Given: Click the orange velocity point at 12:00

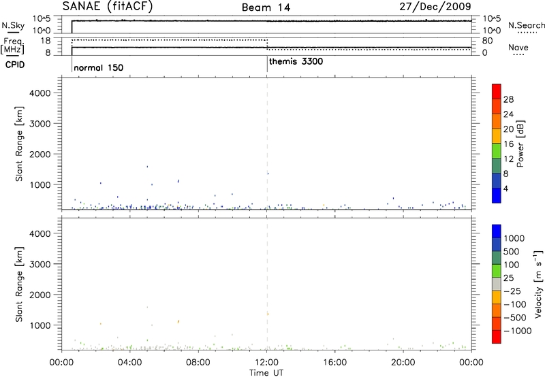Looking at the screenshot, I should [x=268, y=314].
